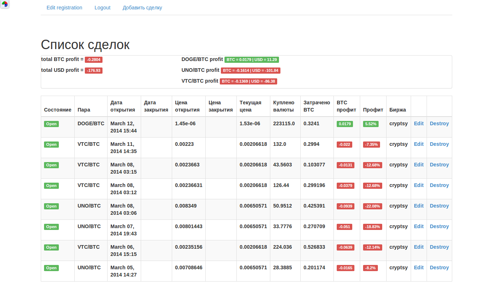Image resolution: width=493 pixels, height=296 pixels.
Task: Destroy the VTC/BTC March 08 03:15 trade
Action: click(x=439, y=165)
